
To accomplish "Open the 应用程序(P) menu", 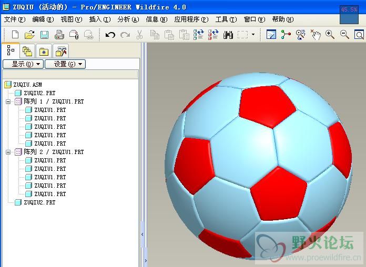I will point(191,19).
